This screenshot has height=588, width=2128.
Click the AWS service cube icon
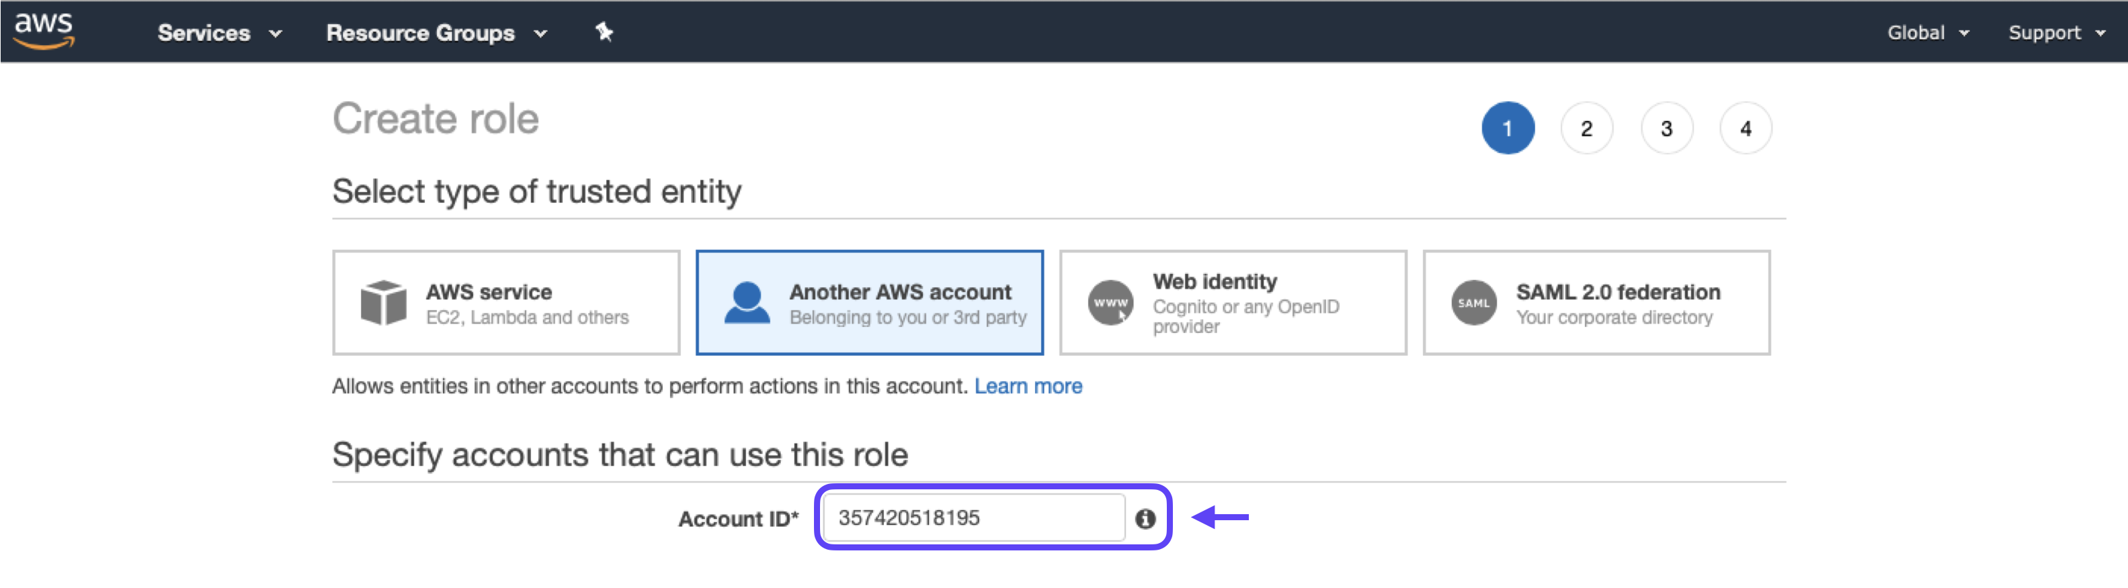pyautogui.click(x=383, y=303)
